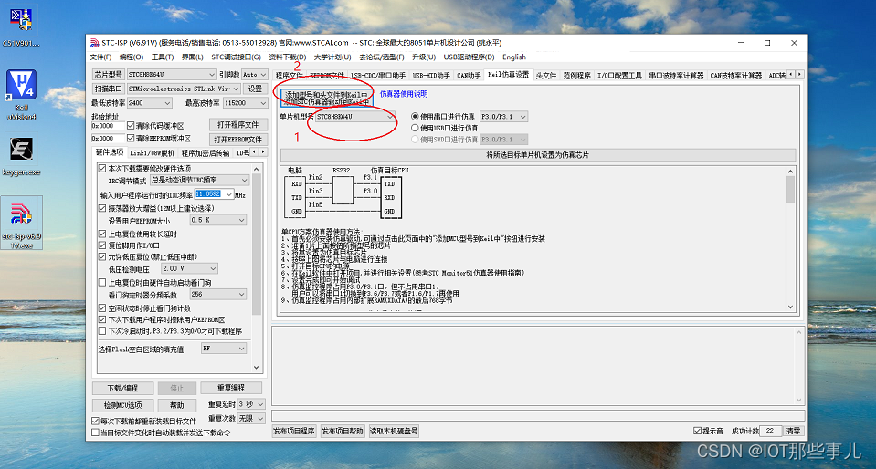Switch to the 串口波特率计算器 tab
The height and width of the screenshot is (469, 876).
pos(676,76)
